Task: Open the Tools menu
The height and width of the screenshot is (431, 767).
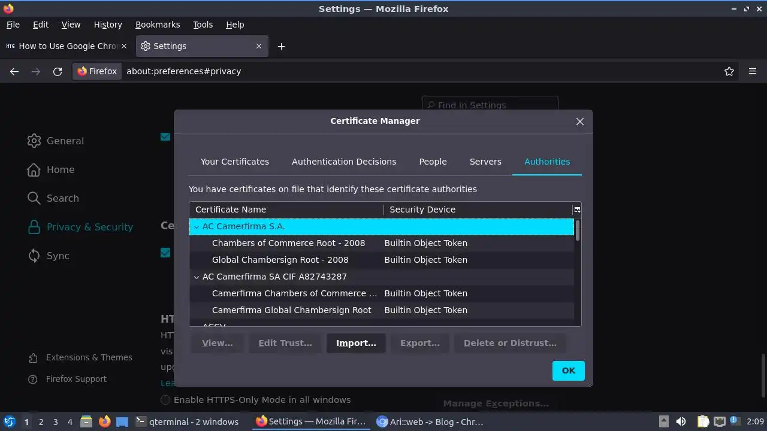Action: [203, 25]
